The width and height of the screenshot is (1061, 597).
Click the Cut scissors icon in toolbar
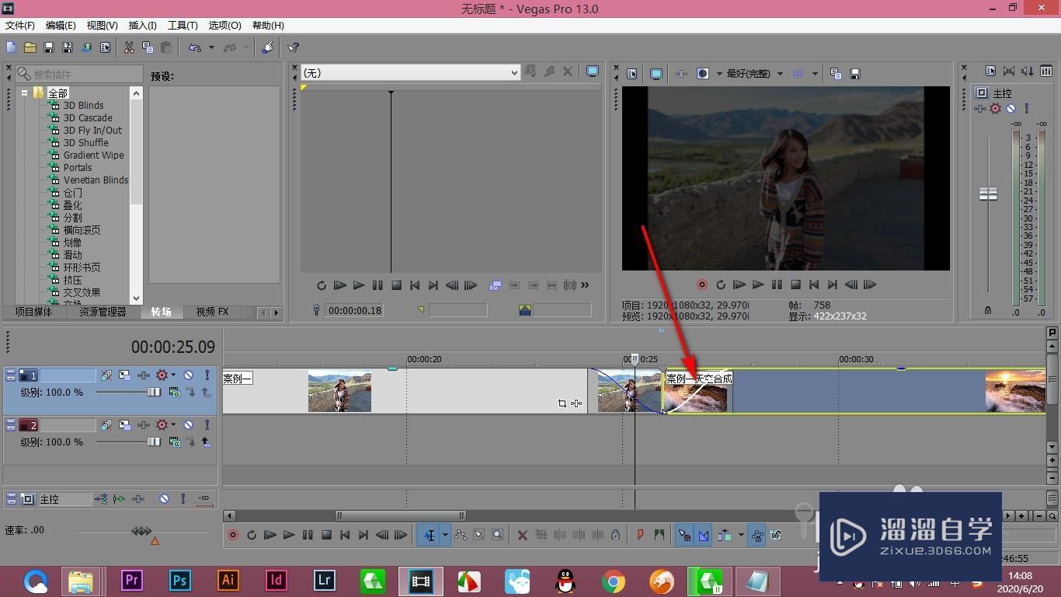pyautogui.click(x=129, y=47)
